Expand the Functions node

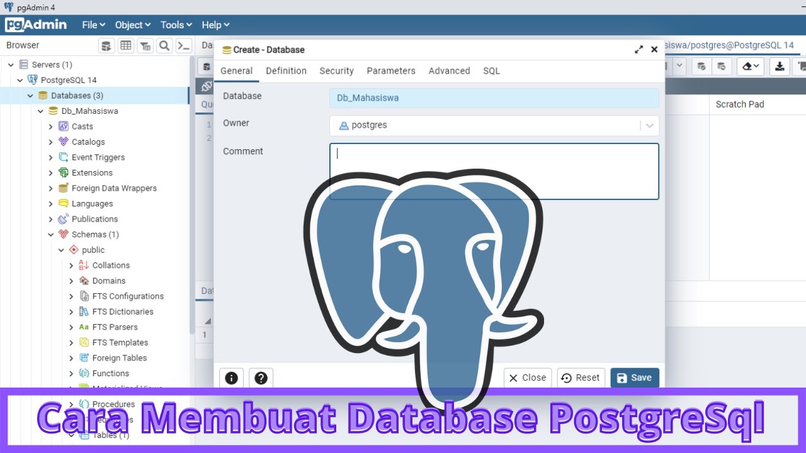click(x=71, y=373)
